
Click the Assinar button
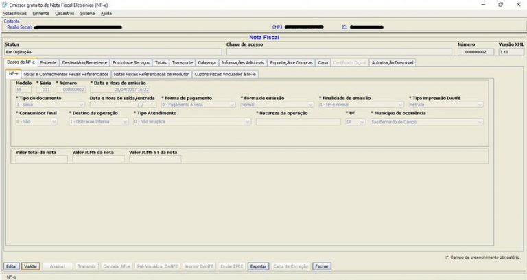click(58, 266)
